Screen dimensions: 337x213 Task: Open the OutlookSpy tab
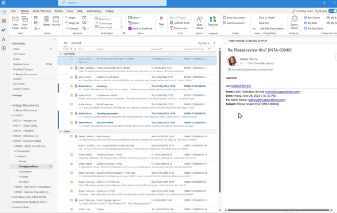[x=94, y=11]
